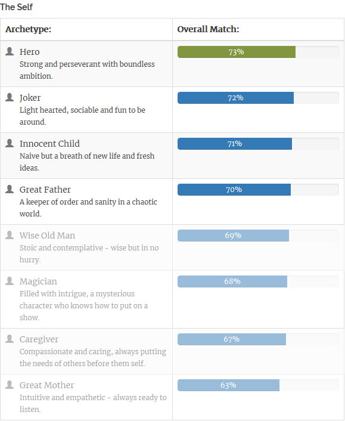Image resolution: width=345 pixels, height=421 pixels.
Task: Click the green 73% Hero match bar
Action: tap(237, 52)
